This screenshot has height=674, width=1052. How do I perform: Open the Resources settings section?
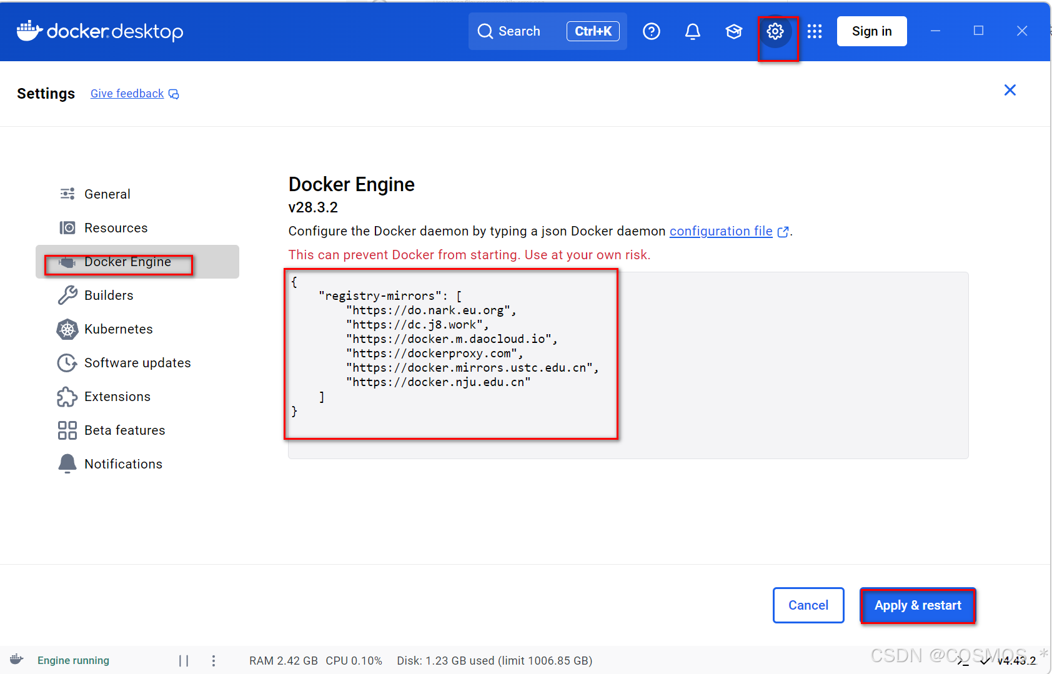point(116,228)
